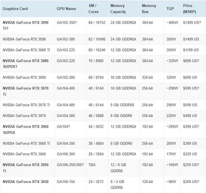The image size is (206, 193).
Task: Select the Memory Bus column header
Action: click(149, 9)
